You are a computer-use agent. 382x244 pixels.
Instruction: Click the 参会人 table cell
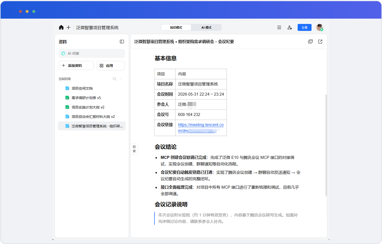tap(165, 105)
